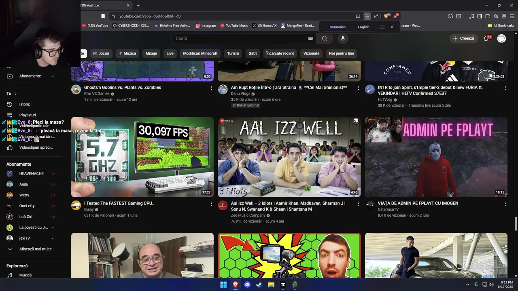Click the page vertical scrollbar thumb

[516, 223]
